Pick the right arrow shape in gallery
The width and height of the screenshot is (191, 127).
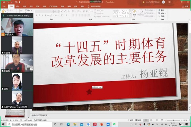[x=125, y=13]
